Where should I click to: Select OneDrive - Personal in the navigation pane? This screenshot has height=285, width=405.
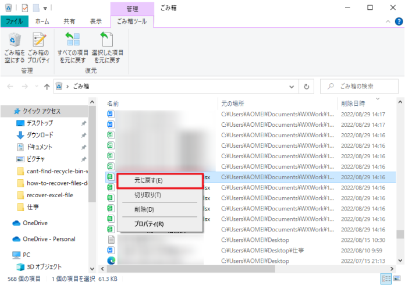point(49,239)
